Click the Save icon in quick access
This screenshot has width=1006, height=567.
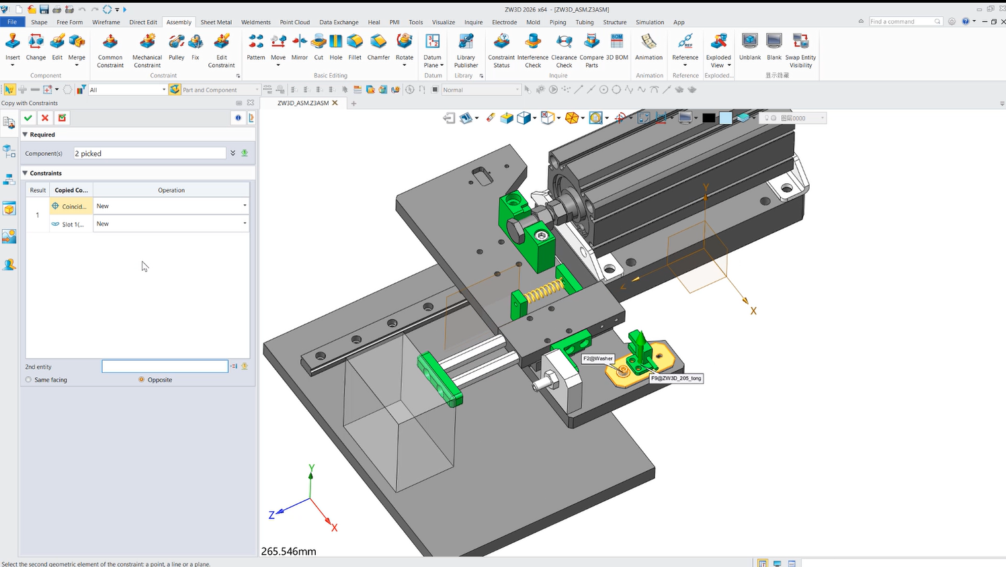pos(44,9)
